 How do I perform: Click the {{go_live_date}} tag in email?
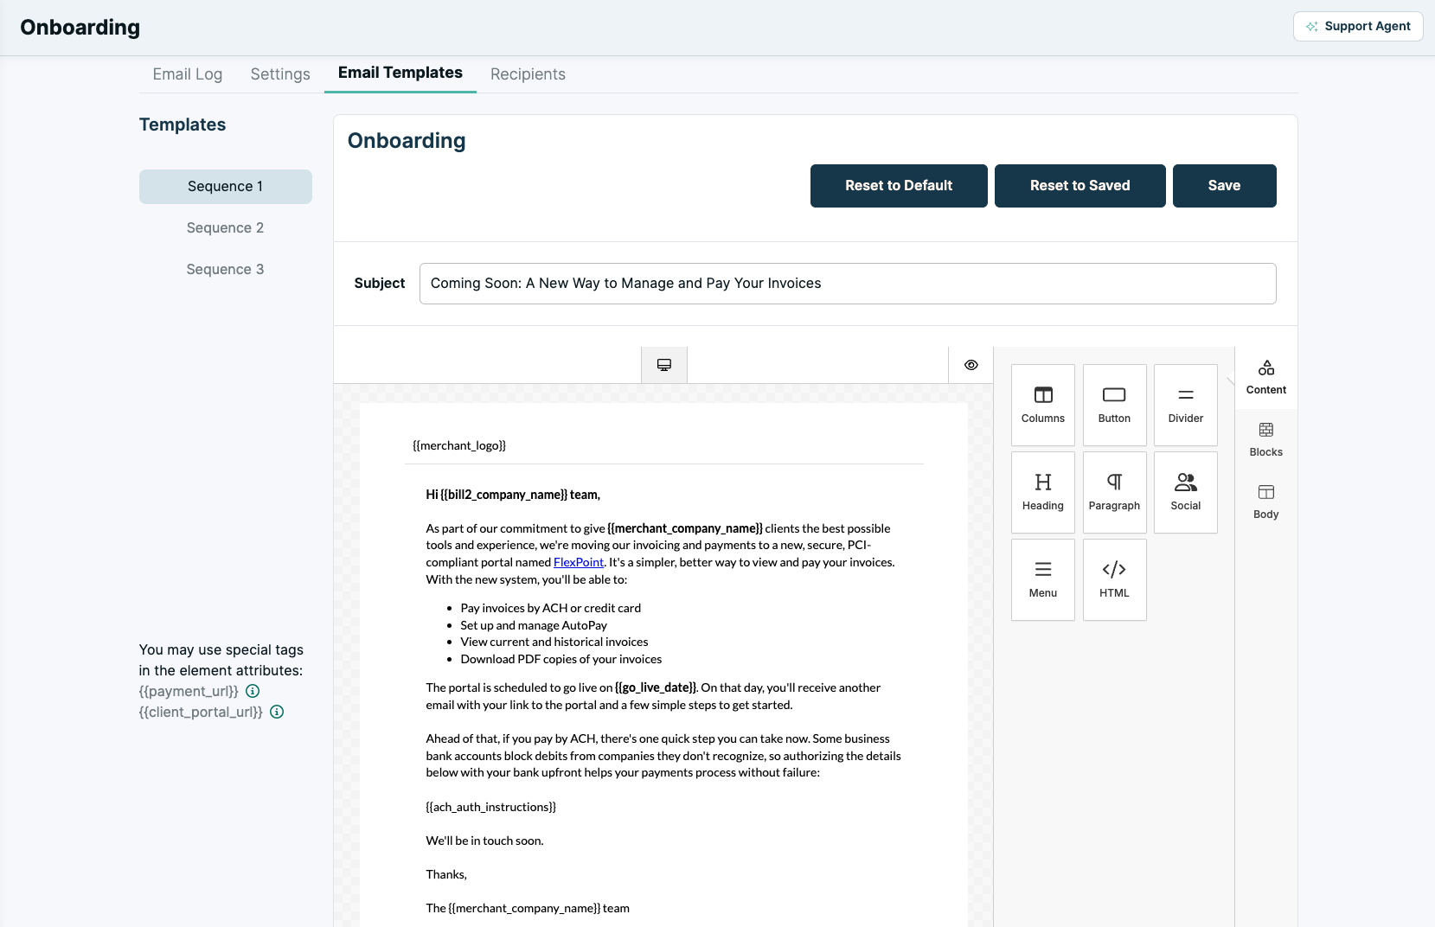[x=656, y=687]
